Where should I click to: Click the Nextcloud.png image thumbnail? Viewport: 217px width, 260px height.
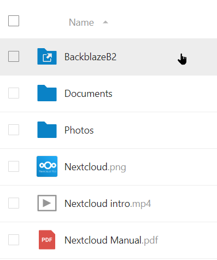point(47,166)
